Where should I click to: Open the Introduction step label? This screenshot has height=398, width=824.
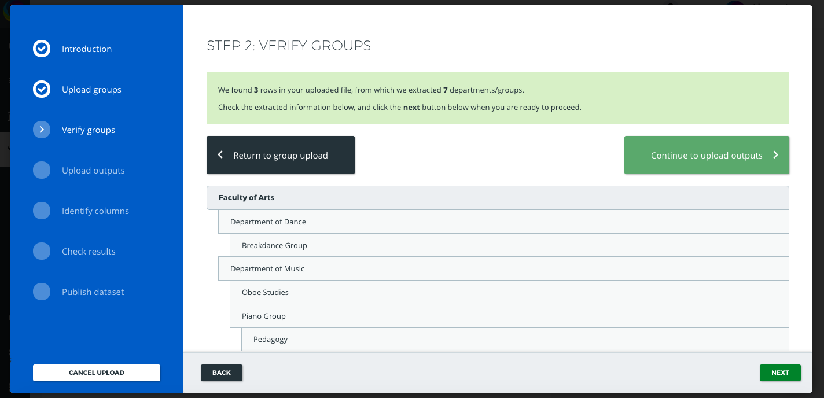click(x=87, y=49)
